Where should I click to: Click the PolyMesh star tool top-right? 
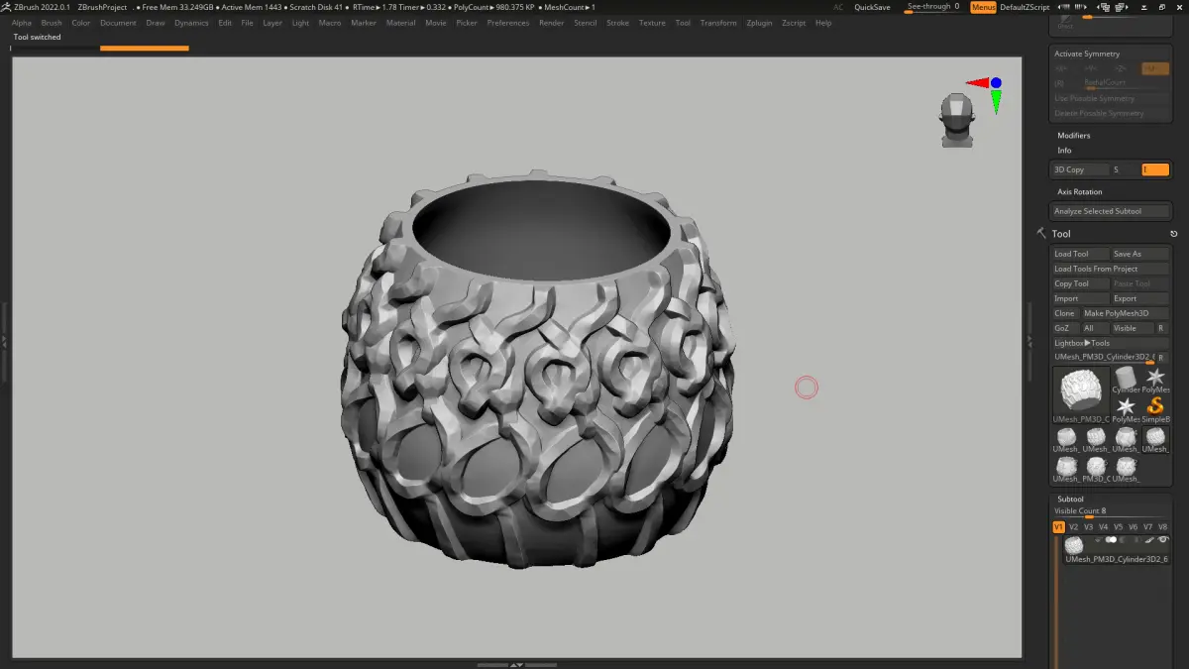(x=1155, y=378)
